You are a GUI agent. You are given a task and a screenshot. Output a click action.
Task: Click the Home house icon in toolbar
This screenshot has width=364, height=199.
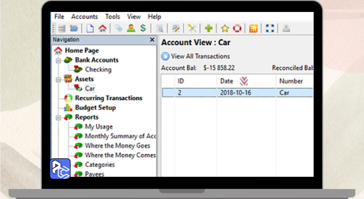(102, 28)
